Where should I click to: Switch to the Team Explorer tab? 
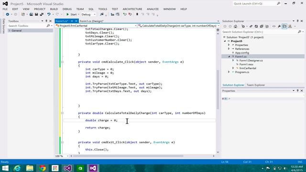[256, 85]
